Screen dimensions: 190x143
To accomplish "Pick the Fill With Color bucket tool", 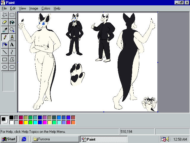I will point(12,22).
